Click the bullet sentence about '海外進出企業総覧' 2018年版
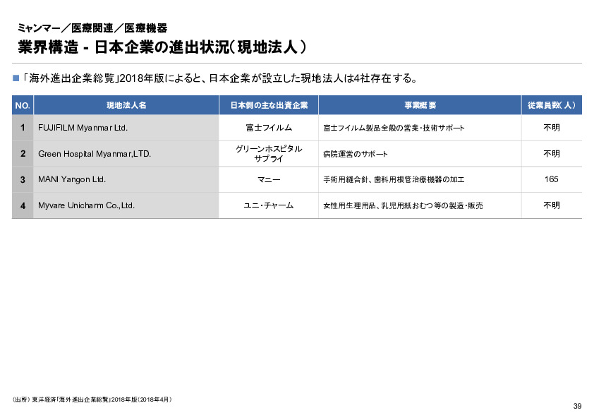Viewport: 594px width, 420px height. coord(219,78)
